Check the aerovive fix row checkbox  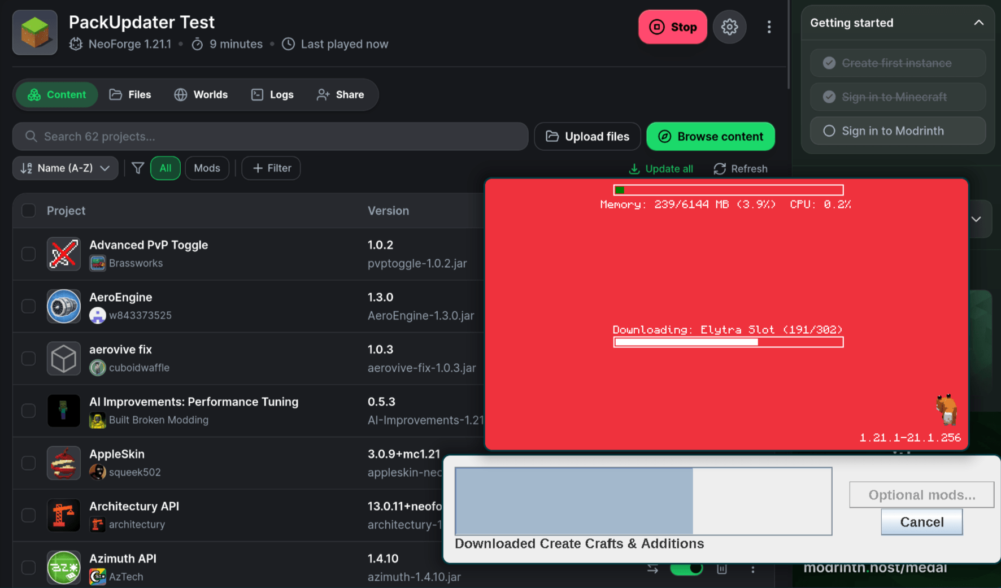pyautogui.click(x=28, y=358)
